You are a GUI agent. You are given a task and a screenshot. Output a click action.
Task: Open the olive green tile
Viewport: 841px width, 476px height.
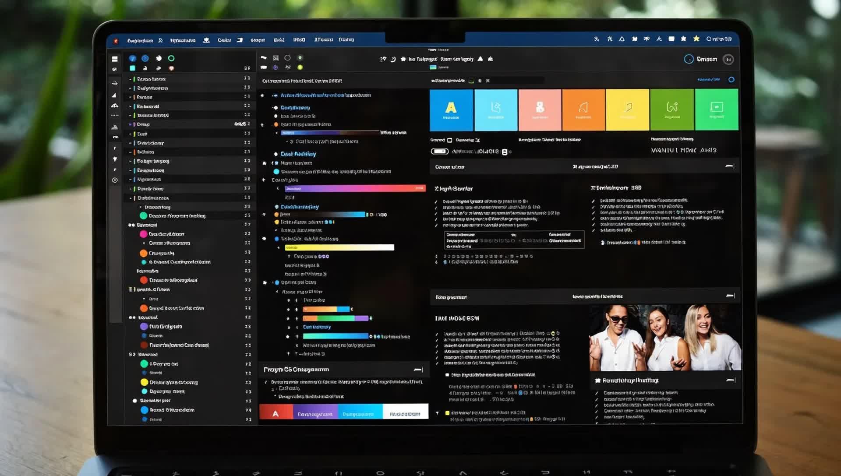(x=672, y=110)
